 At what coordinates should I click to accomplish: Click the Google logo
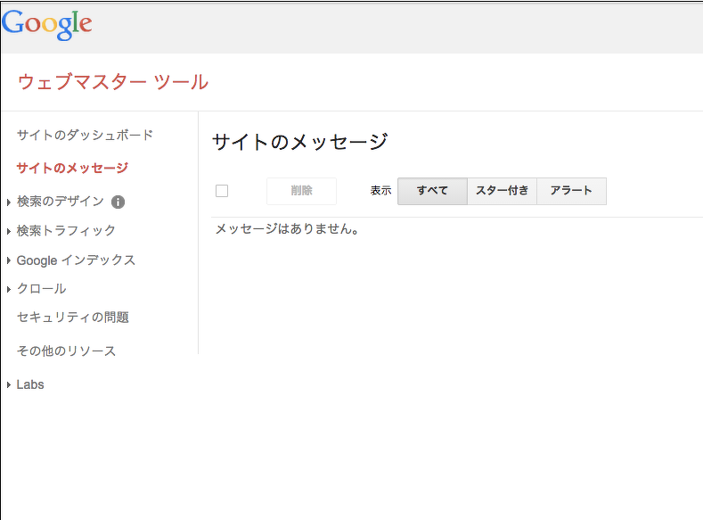coord(47,25)
